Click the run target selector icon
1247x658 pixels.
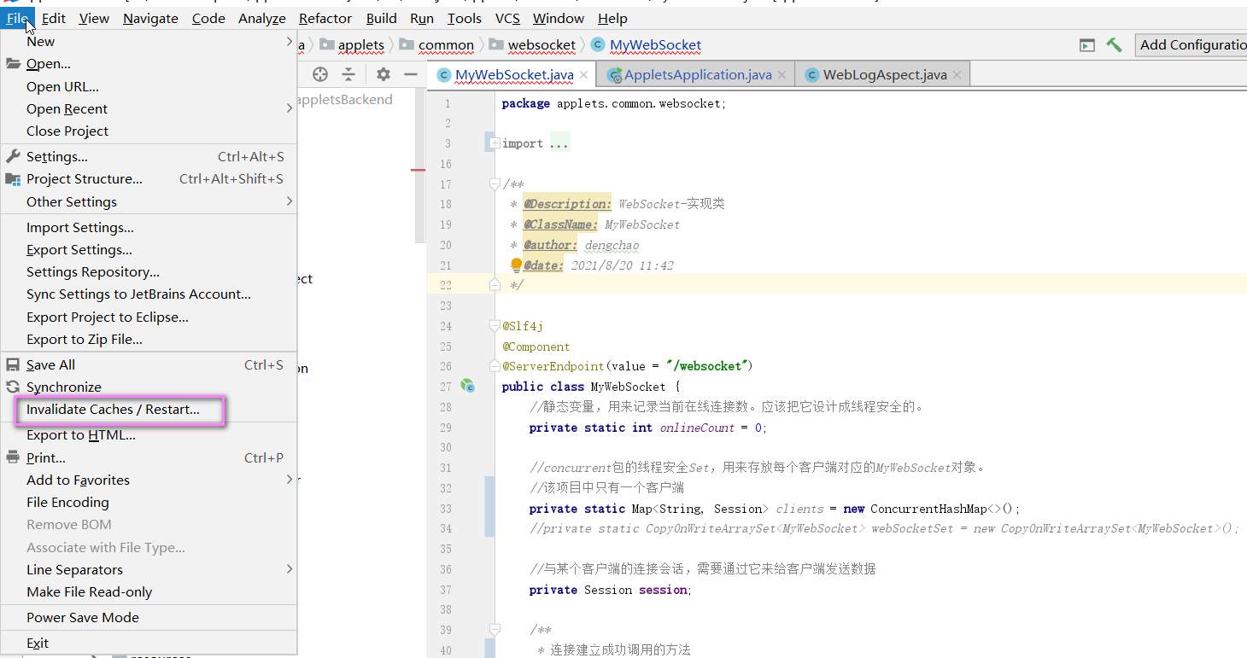1087,45
